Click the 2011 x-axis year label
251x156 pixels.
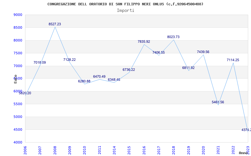tap(99, 150)
